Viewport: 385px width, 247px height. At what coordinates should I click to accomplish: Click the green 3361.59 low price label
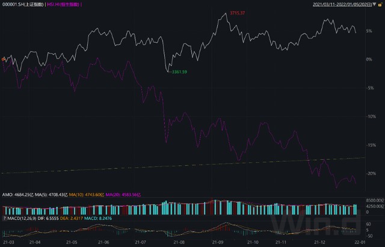coord(177,72)
